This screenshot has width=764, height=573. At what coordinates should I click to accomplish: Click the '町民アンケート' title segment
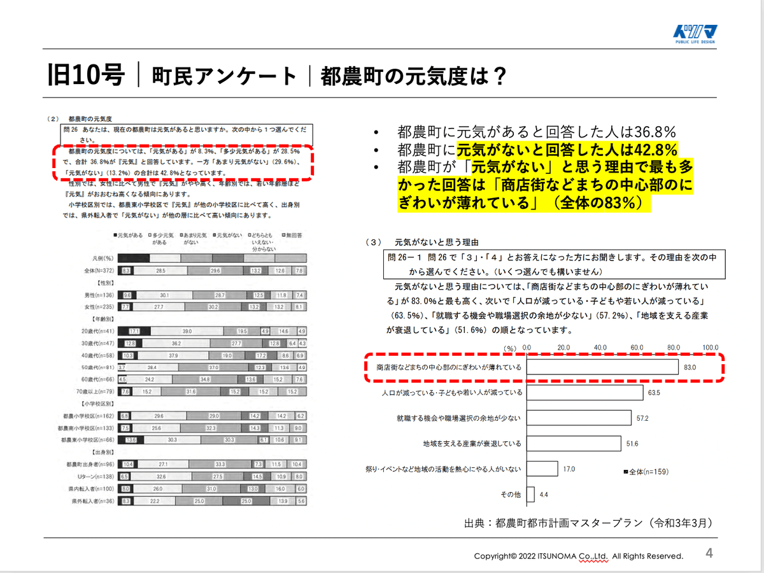pyautogui.click(x=224, y=76)
